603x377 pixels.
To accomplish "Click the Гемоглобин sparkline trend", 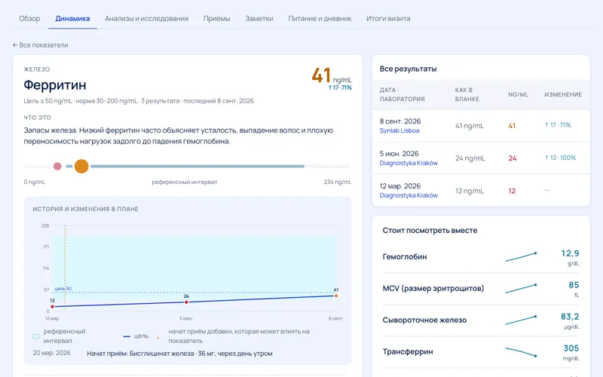I will [521, 257].
